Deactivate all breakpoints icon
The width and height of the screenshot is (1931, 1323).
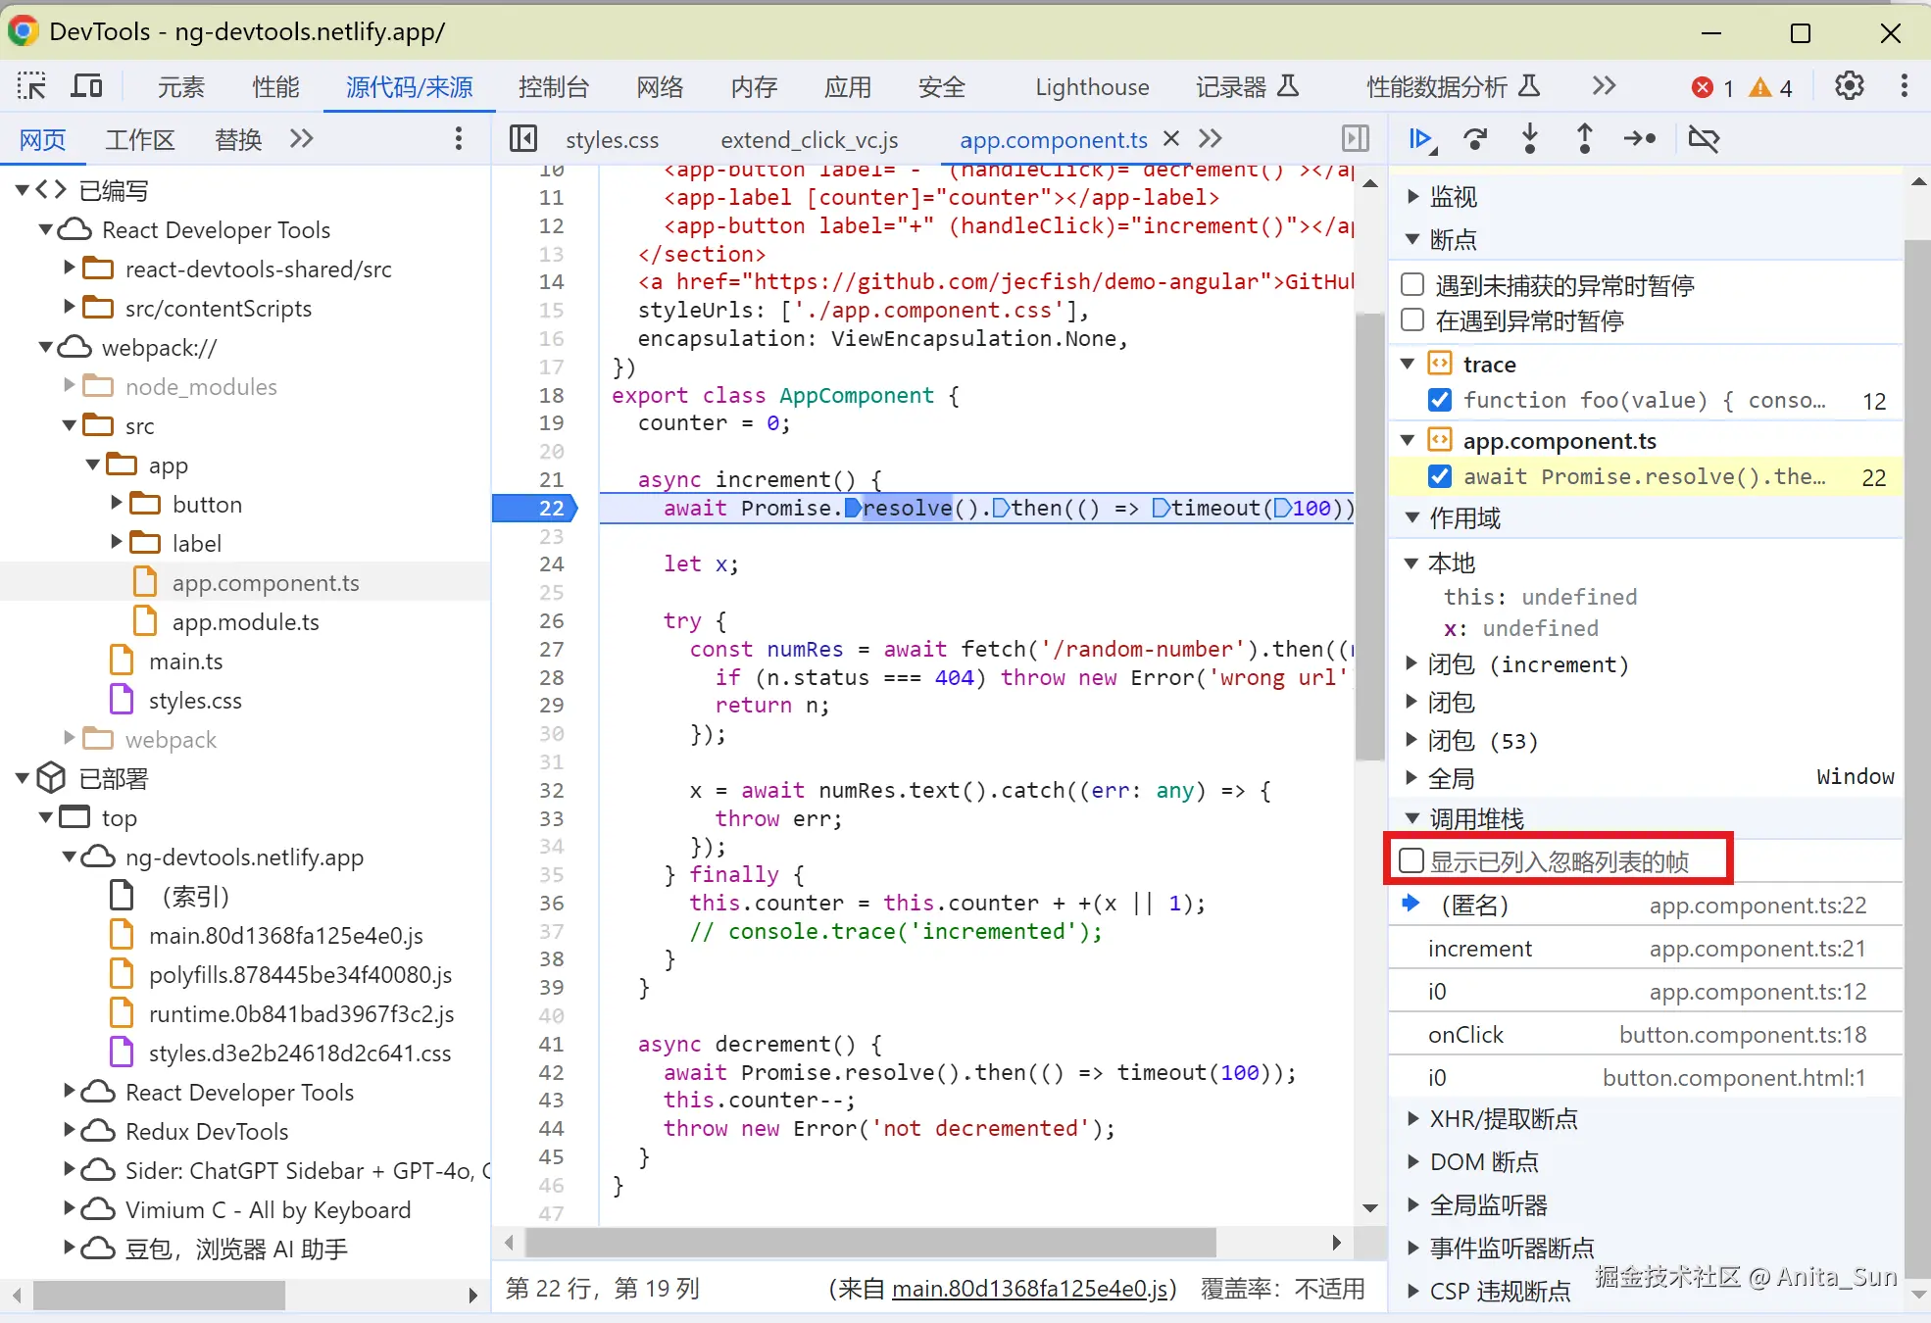(x=1704, y=139)
